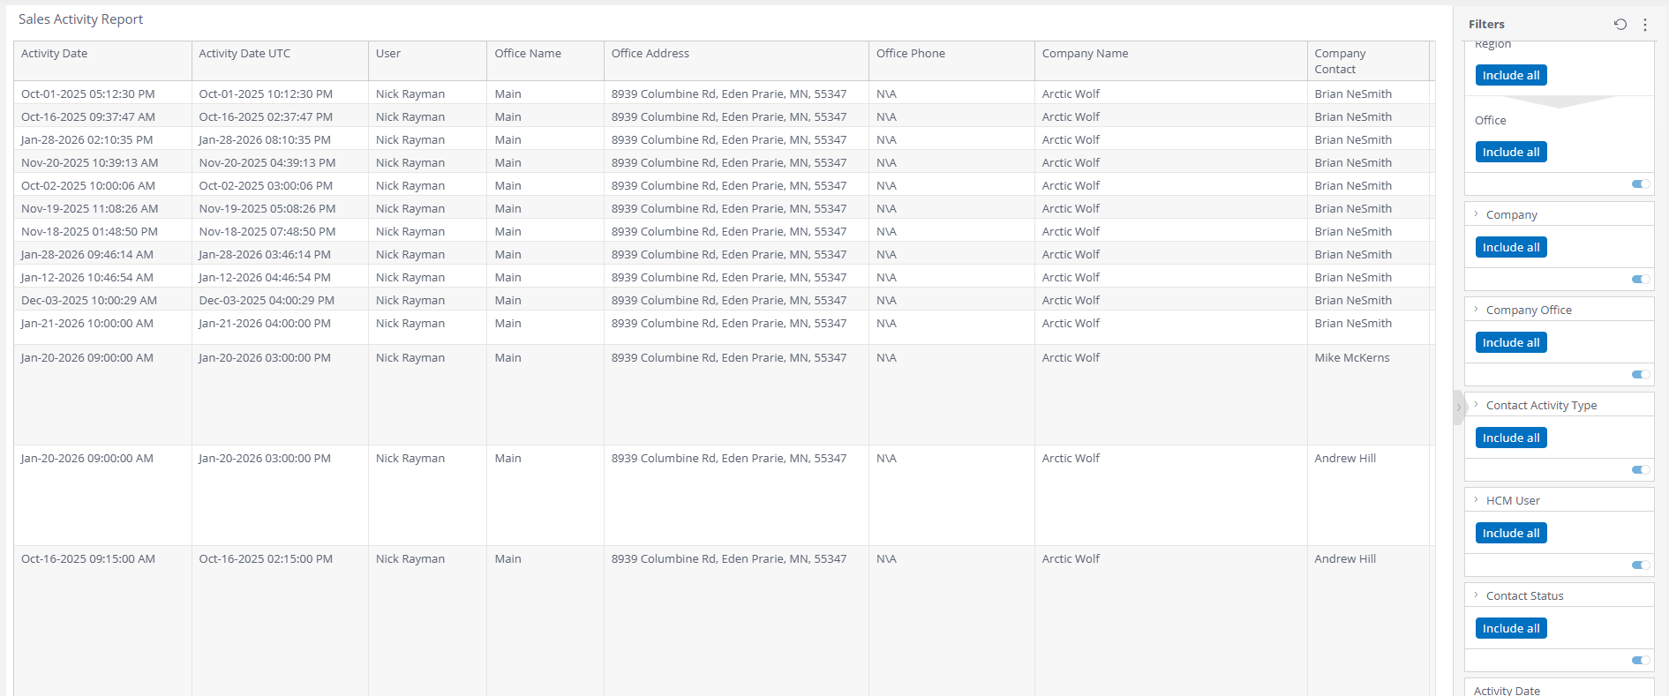The height and width of the screenshot is (696, 1669).
Task: Sort by the Activity Date column header
Action: [x=102, y=61]
